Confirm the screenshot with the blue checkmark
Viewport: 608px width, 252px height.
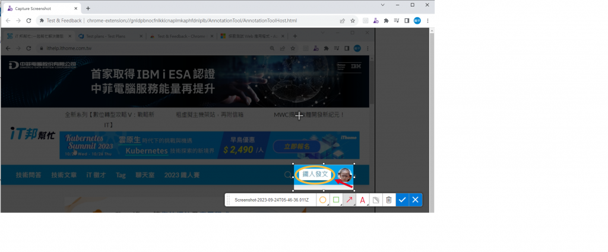pyautogui.click(x=402, y=200)
